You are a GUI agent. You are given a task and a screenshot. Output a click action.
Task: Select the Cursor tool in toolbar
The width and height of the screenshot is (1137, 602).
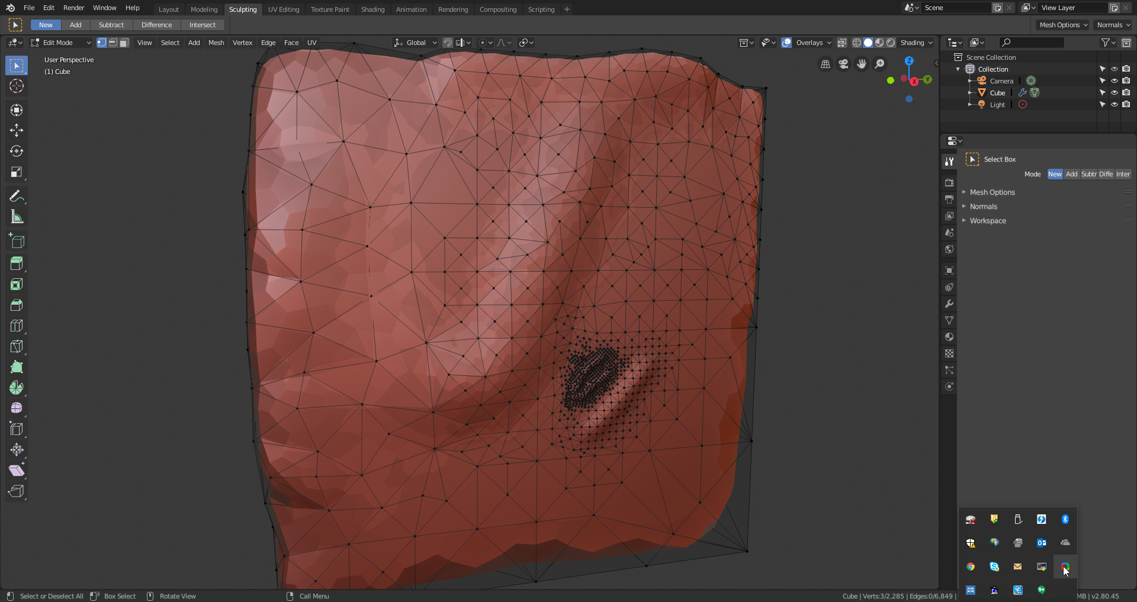tap(17, 86)
